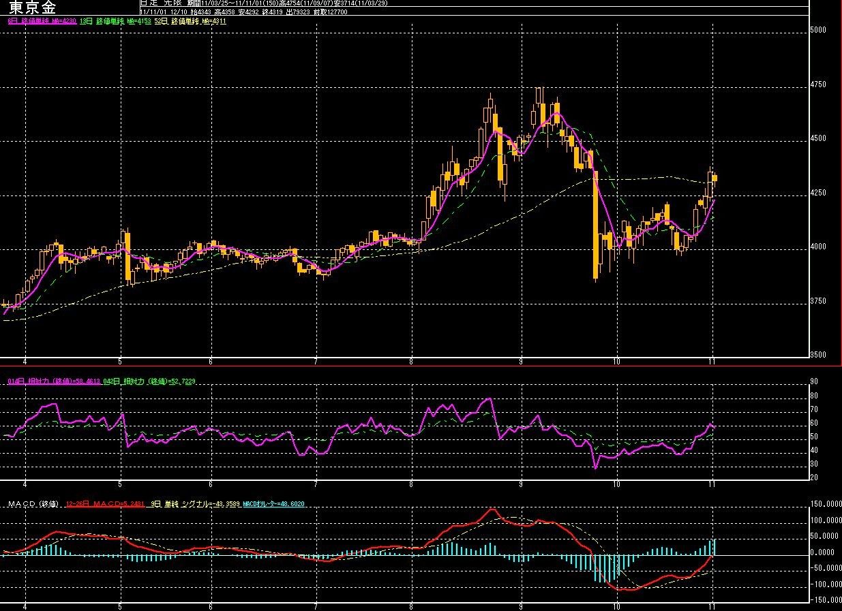Select the 014日 相対力 (終値)=58.4613 legend
Image resolution: width=842 pixels, height=611 pixels.
(x=54, y=381)
